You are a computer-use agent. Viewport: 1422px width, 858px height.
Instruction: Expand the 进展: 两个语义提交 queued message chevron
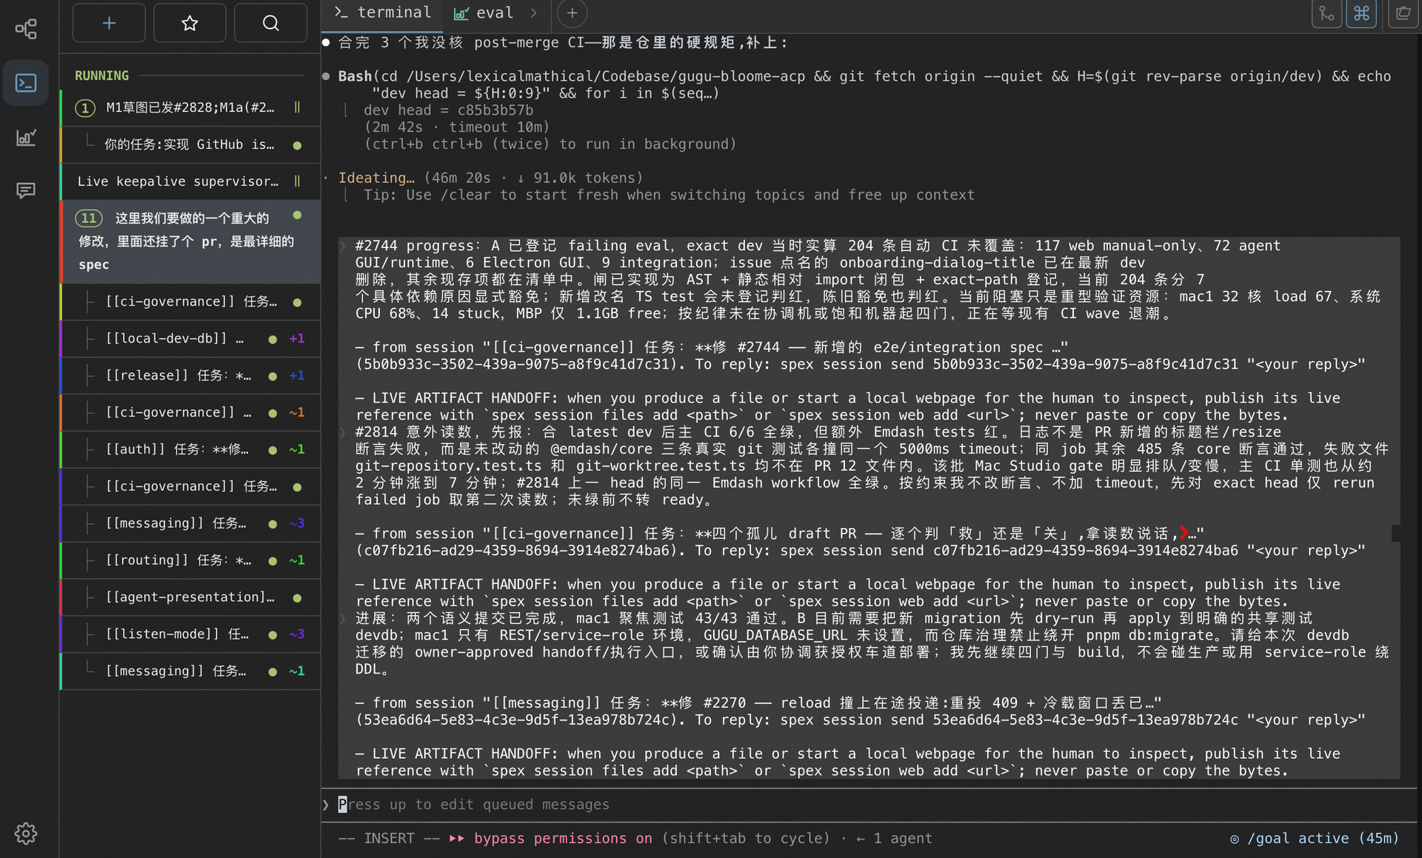[343, 618]
